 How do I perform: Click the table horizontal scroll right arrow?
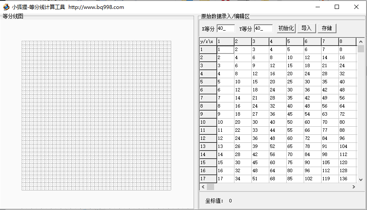[x=354, y=187]
